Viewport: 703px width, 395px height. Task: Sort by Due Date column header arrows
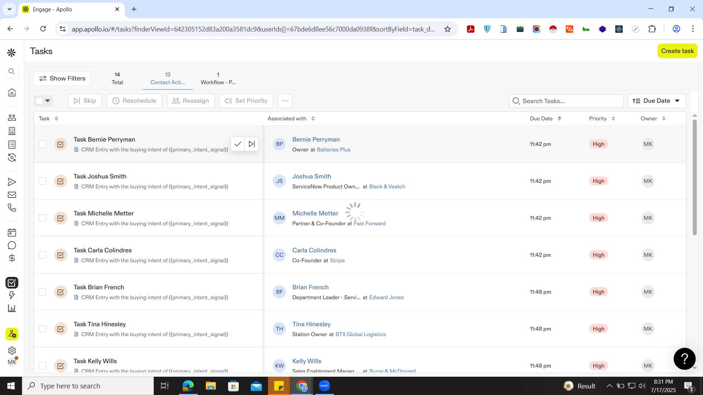click(559, 118)
